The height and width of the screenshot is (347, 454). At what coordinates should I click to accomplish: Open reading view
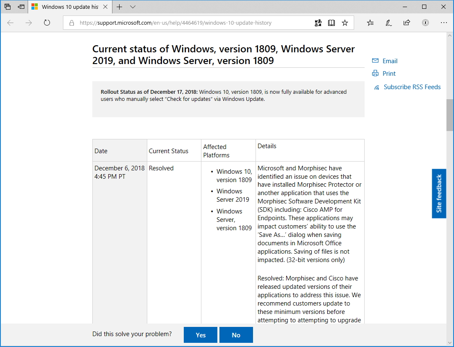(x=331, y=23)
